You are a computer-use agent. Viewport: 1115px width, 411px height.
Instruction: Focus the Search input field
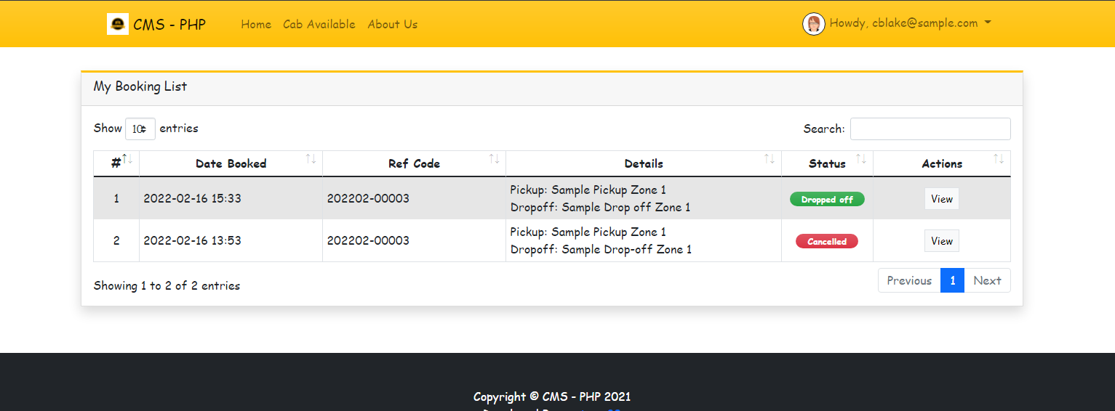(x=930, y=129)
